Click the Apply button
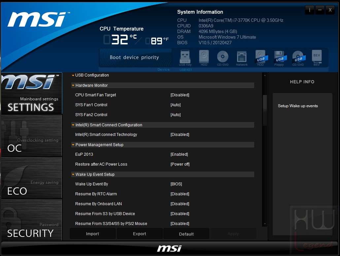 point(233,234)
